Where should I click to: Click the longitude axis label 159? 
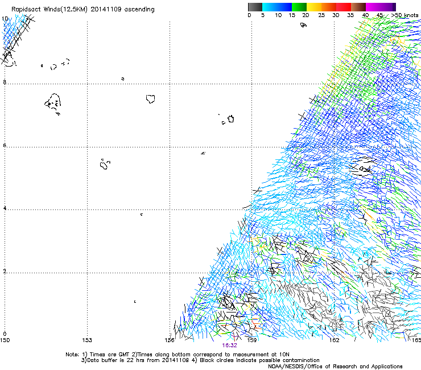coord(252,340)
